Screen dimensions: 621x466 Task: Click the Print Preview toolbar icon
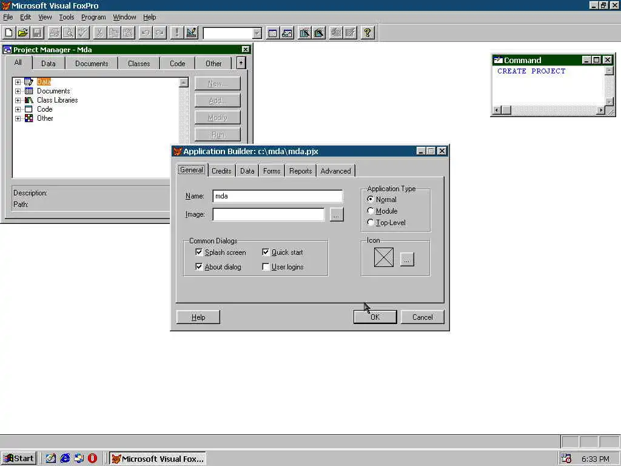[69, 33]
